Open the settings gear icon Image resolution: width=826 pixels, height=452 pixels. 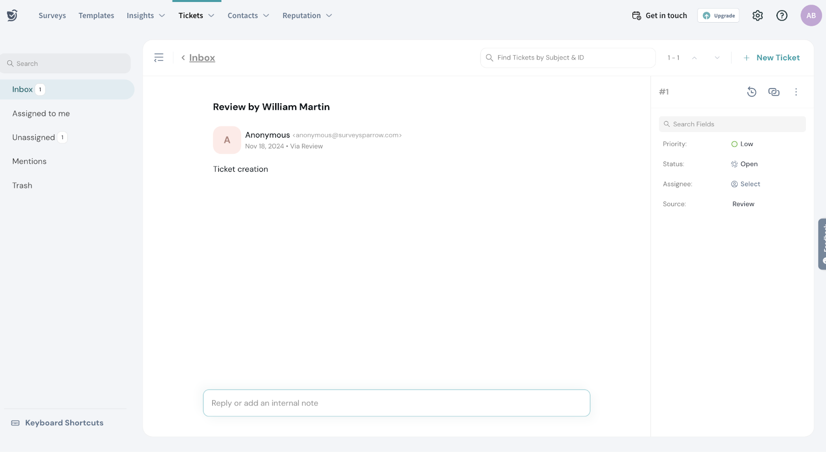click(757, 15)
